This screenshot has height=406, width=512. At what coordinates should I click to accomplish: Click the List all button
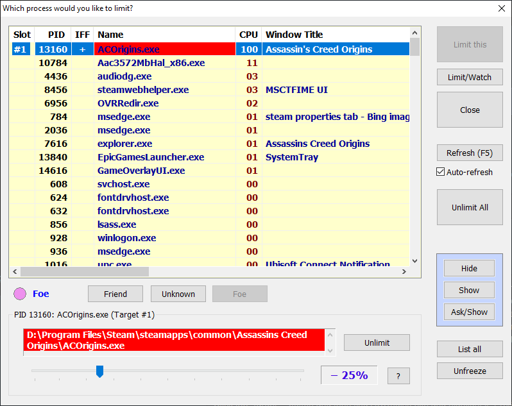(470, 349)
